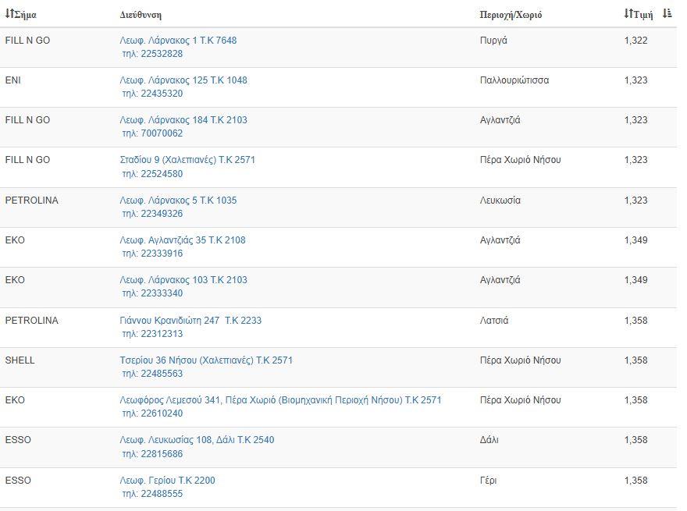Open the Λεωφ. Αγλαντζιάς 35 address link

click(183, 240)
